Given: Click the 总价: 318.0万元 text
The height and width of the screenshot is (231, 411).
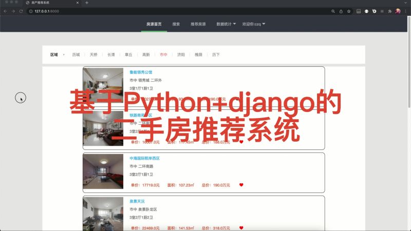Looking at the screenshot, I should point(216,228).
